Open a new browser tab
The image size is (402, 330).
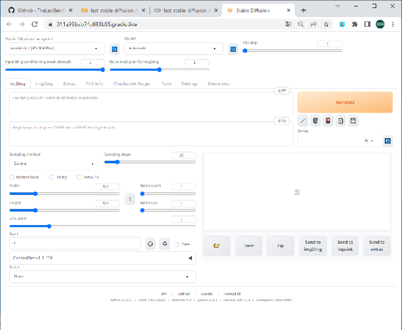tap(303, 11)
